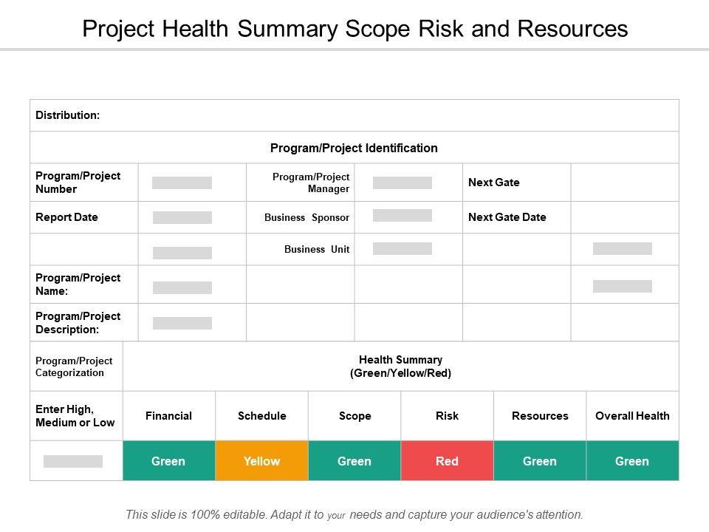
Task: Click placeholder below Enter High, Medium or Low
Action: [x=73, y=461]
